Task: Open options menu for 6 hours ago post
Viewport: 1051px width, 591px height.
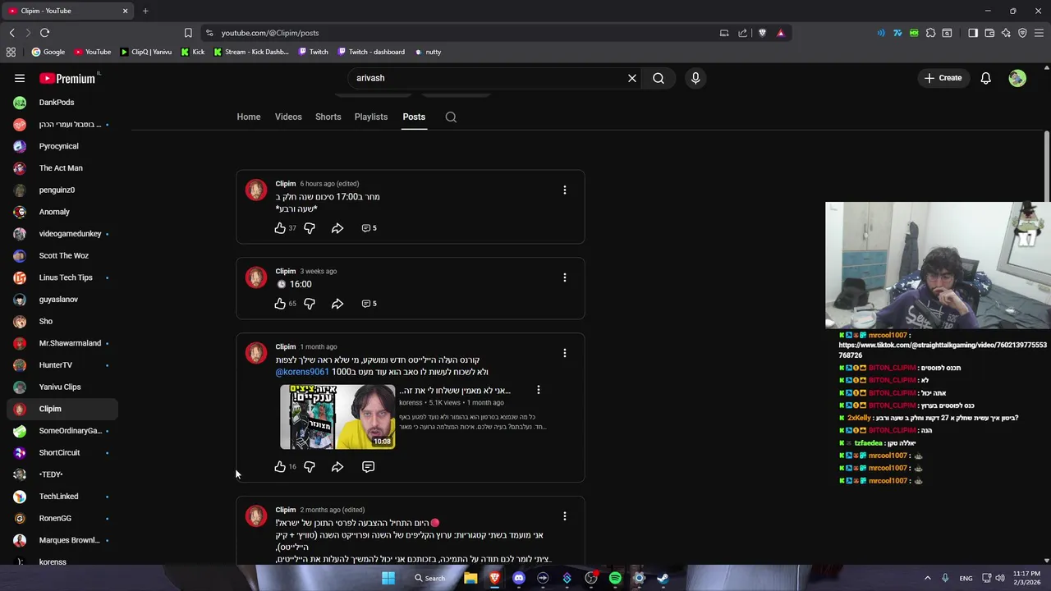Action: [564, 190]
